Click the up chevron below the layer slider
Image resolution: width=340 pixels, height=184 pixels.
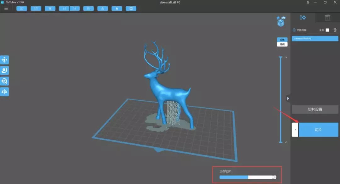point(286,142)
